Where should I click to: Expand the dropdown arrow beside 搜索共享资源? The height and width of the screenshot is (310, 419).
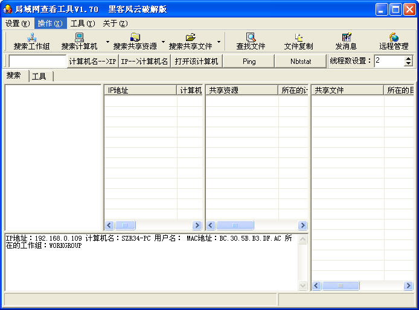[163, 42]
